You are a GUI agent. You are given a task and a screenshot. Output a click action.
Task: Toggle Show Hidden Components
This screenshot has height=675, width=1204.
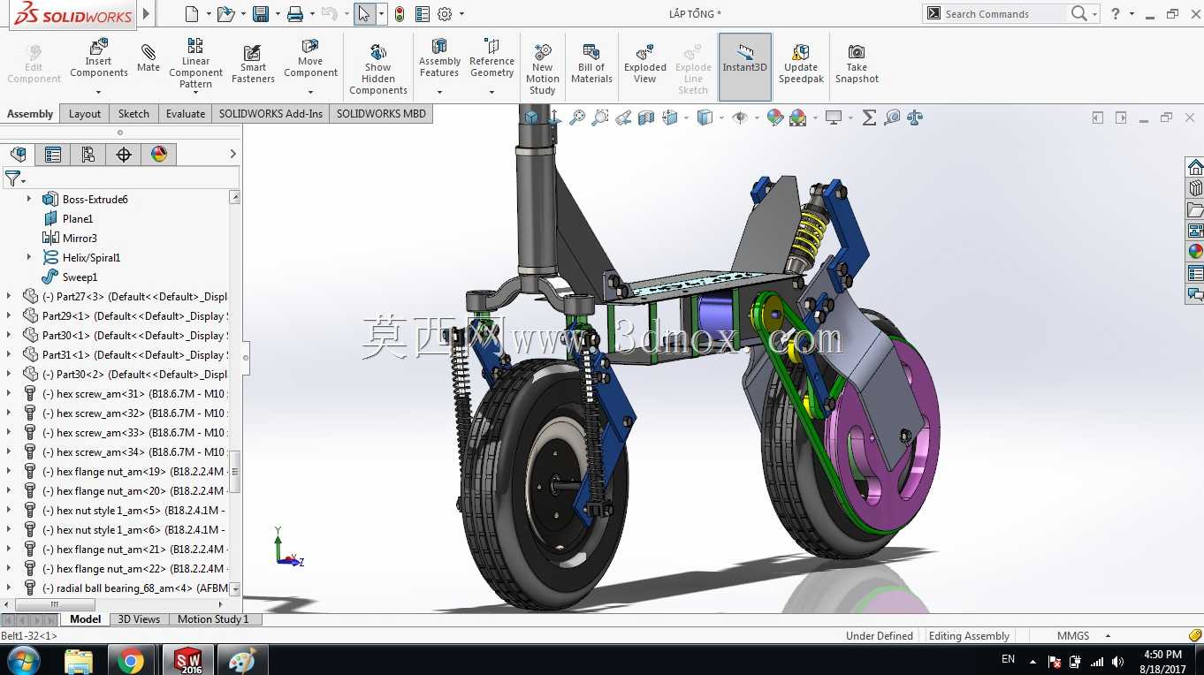377,68
